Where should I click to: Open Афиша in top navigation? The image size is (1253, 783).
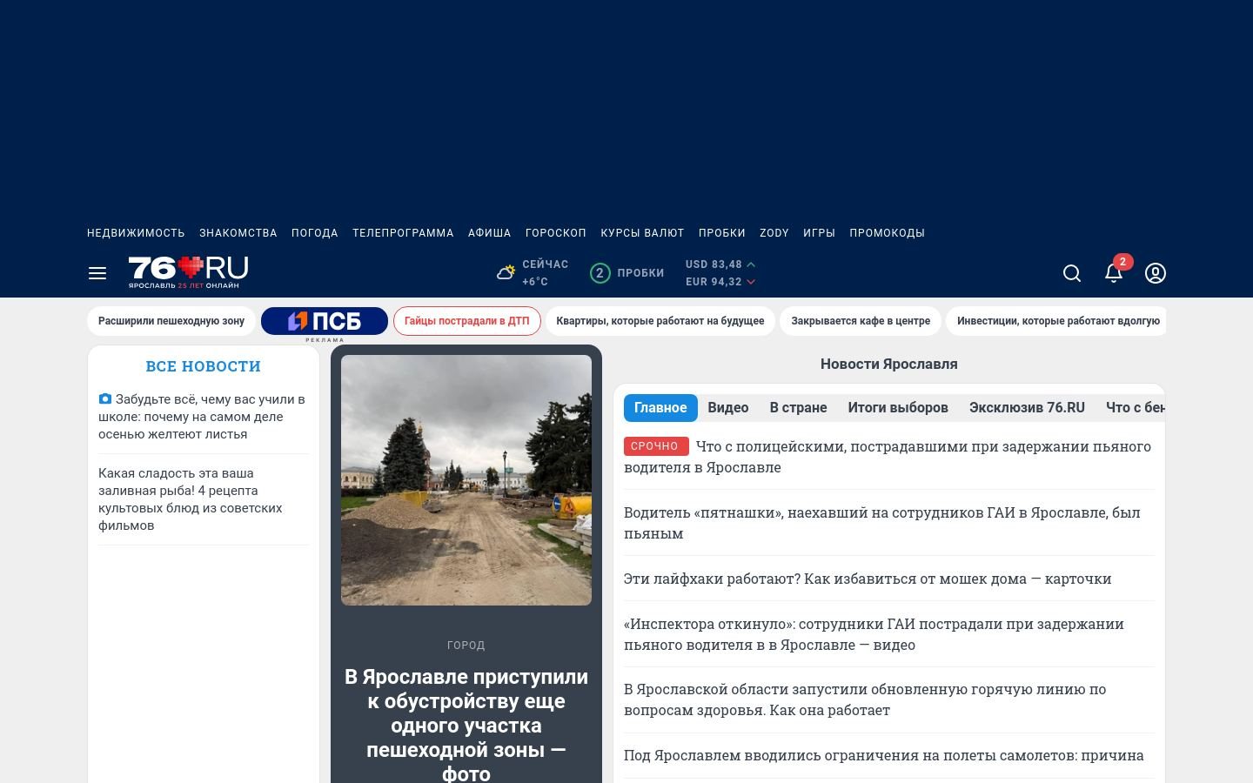click(490, 233)
